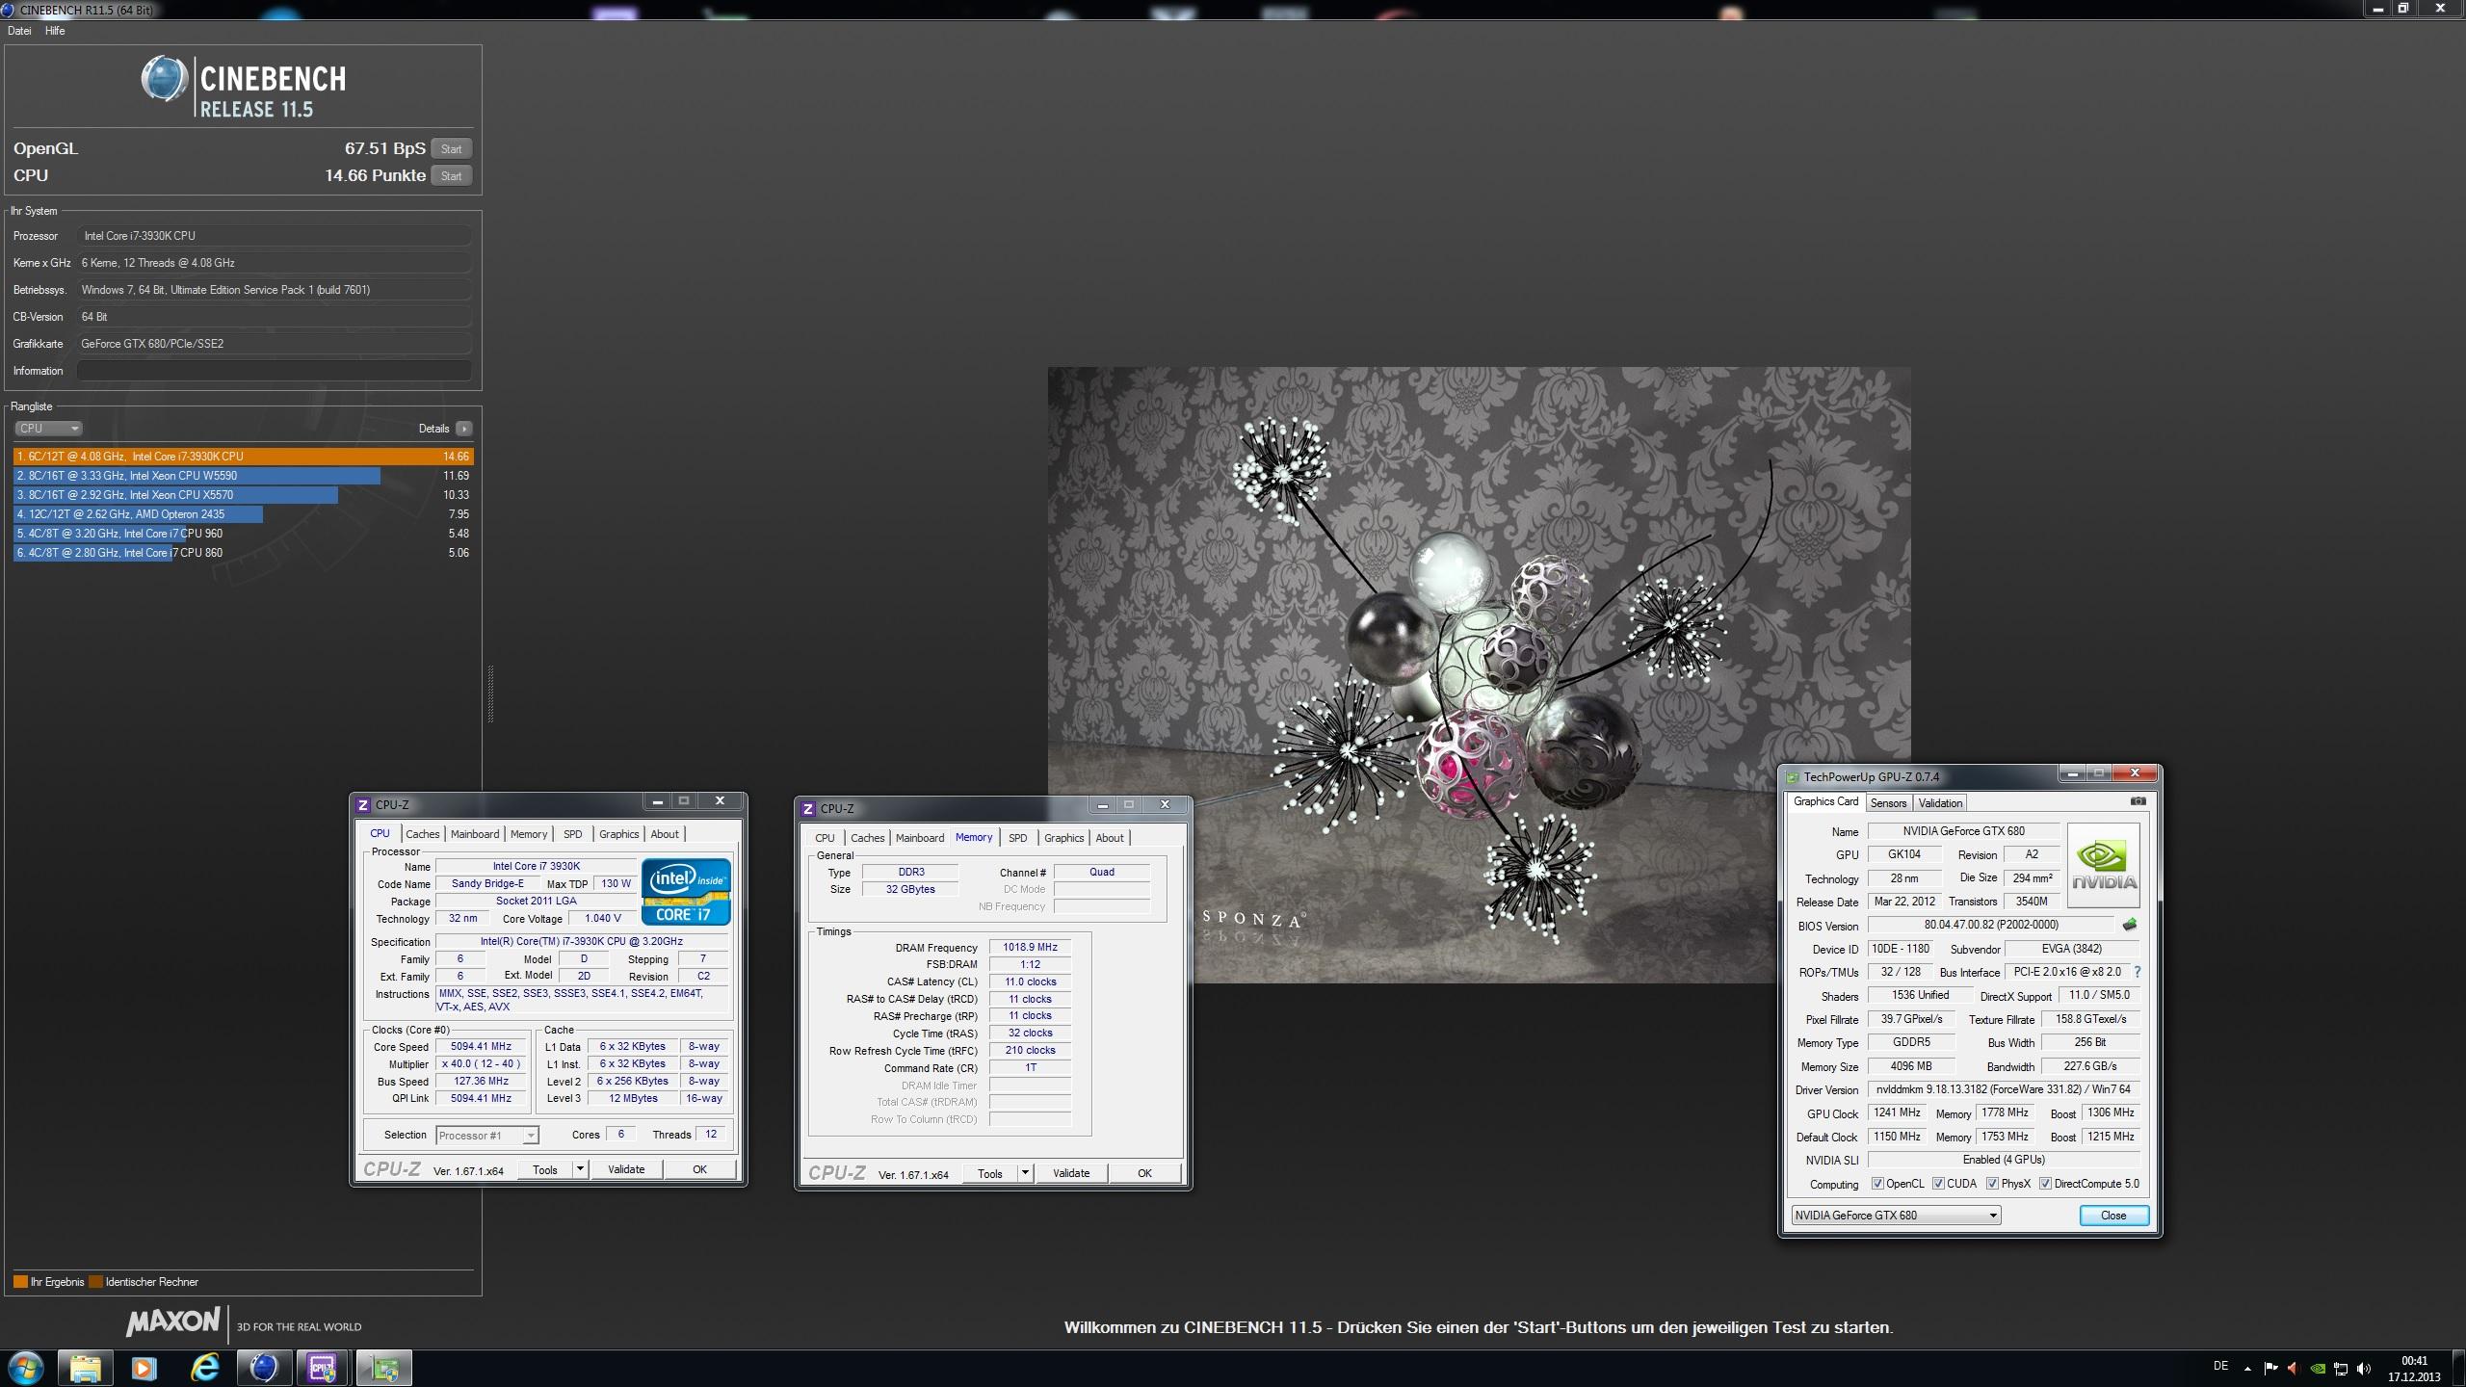
Task: Open the network tray icon
Action: 2341,1369
